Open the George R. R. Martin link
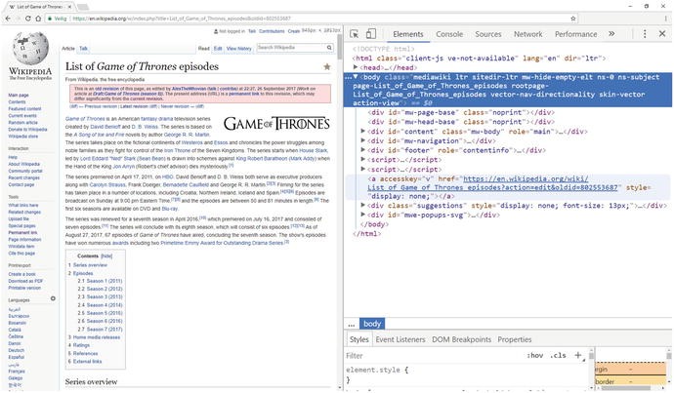 pos(187,135)
